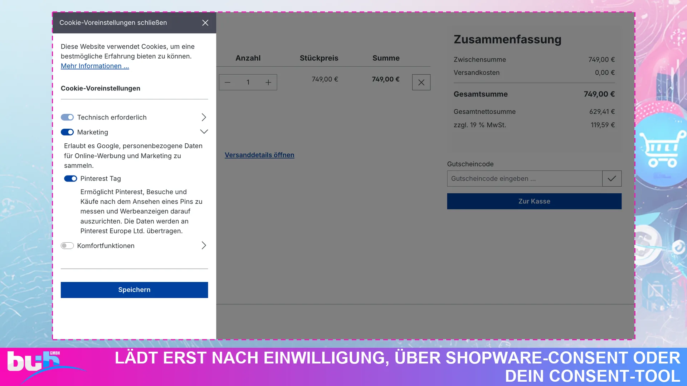Click the MwSt. amount 119,59 €

click(x=603, y=125)
